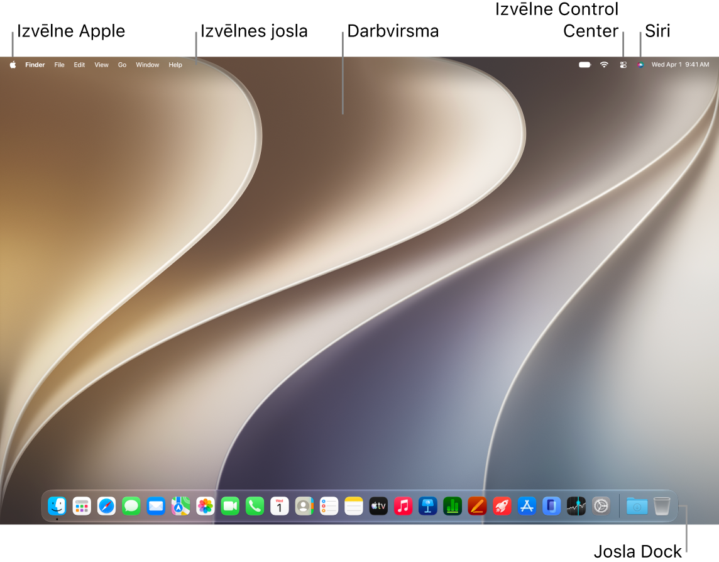Open the Apple menu

tap(13, 65)
